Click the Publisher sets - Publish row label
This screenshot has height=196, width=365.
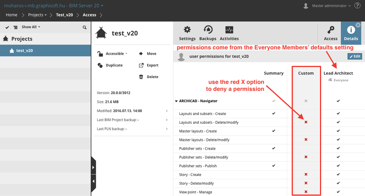pyautogui.click(x=198, y=166)
